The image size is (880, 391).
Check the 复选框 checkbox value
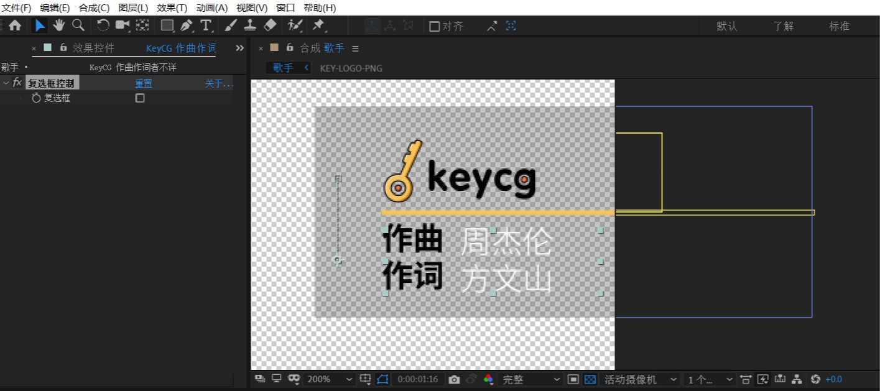[140, 98]
